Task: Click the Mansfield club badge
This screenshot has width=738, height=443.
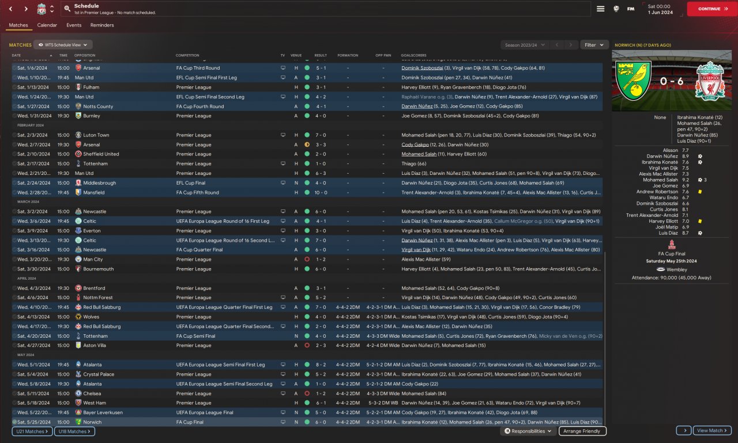Action: click(79, 193)
